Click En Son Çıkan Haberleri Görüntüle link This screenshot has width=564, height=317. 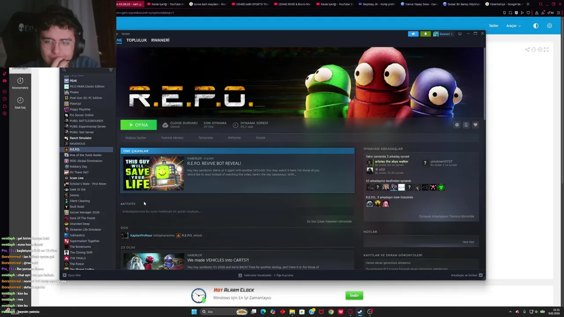pyautogui.click(x=330, y=221)
